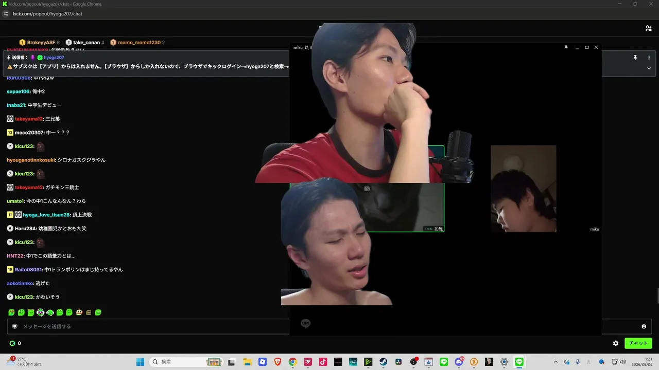Switch to Google Chrome on taskbar
659x370 pixels.
coord(292,362)
